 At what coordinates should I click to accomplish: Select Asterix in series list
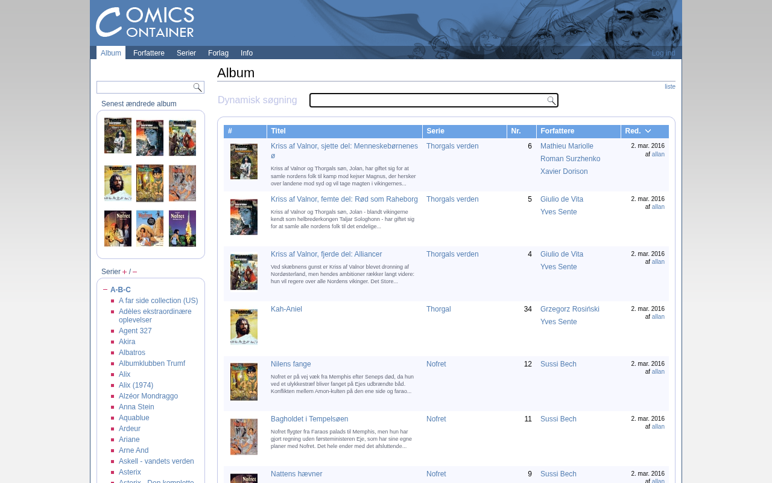(x=130, y=472)
